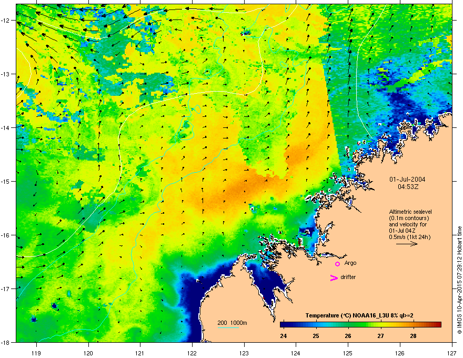Click colorbar tick label 27
The width and height of the screenshot is (463, 358).
coord(380,336)
